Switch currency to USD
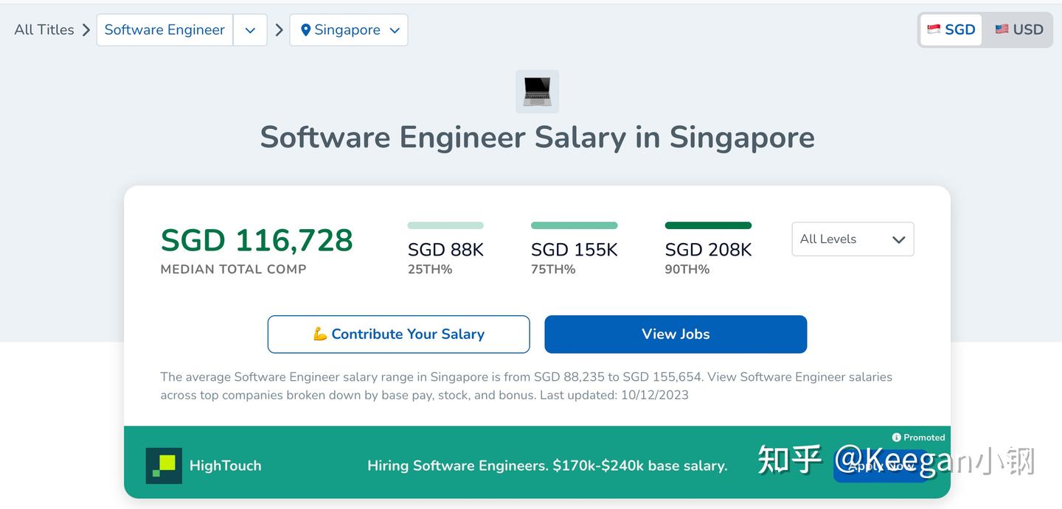This screenshot has width=1062, height=509. [1019, 29]
